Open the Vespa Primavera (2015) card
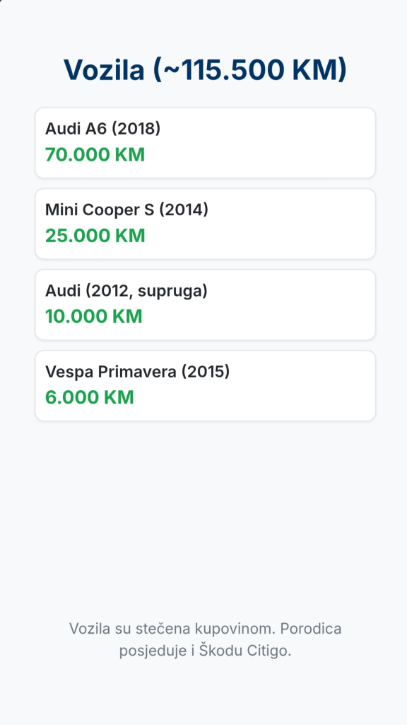 206,386
